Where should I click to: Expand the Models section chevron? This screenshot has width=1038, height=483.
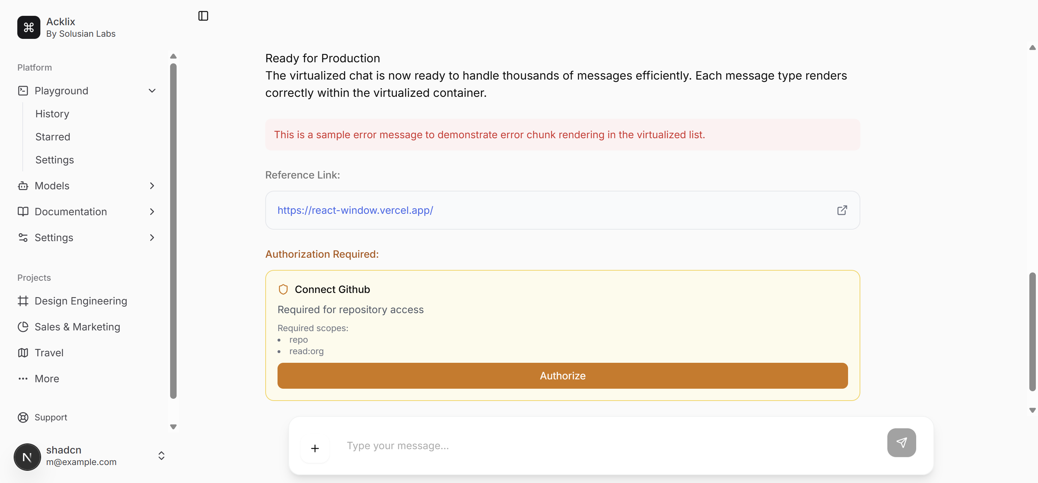tap(152, 186)
